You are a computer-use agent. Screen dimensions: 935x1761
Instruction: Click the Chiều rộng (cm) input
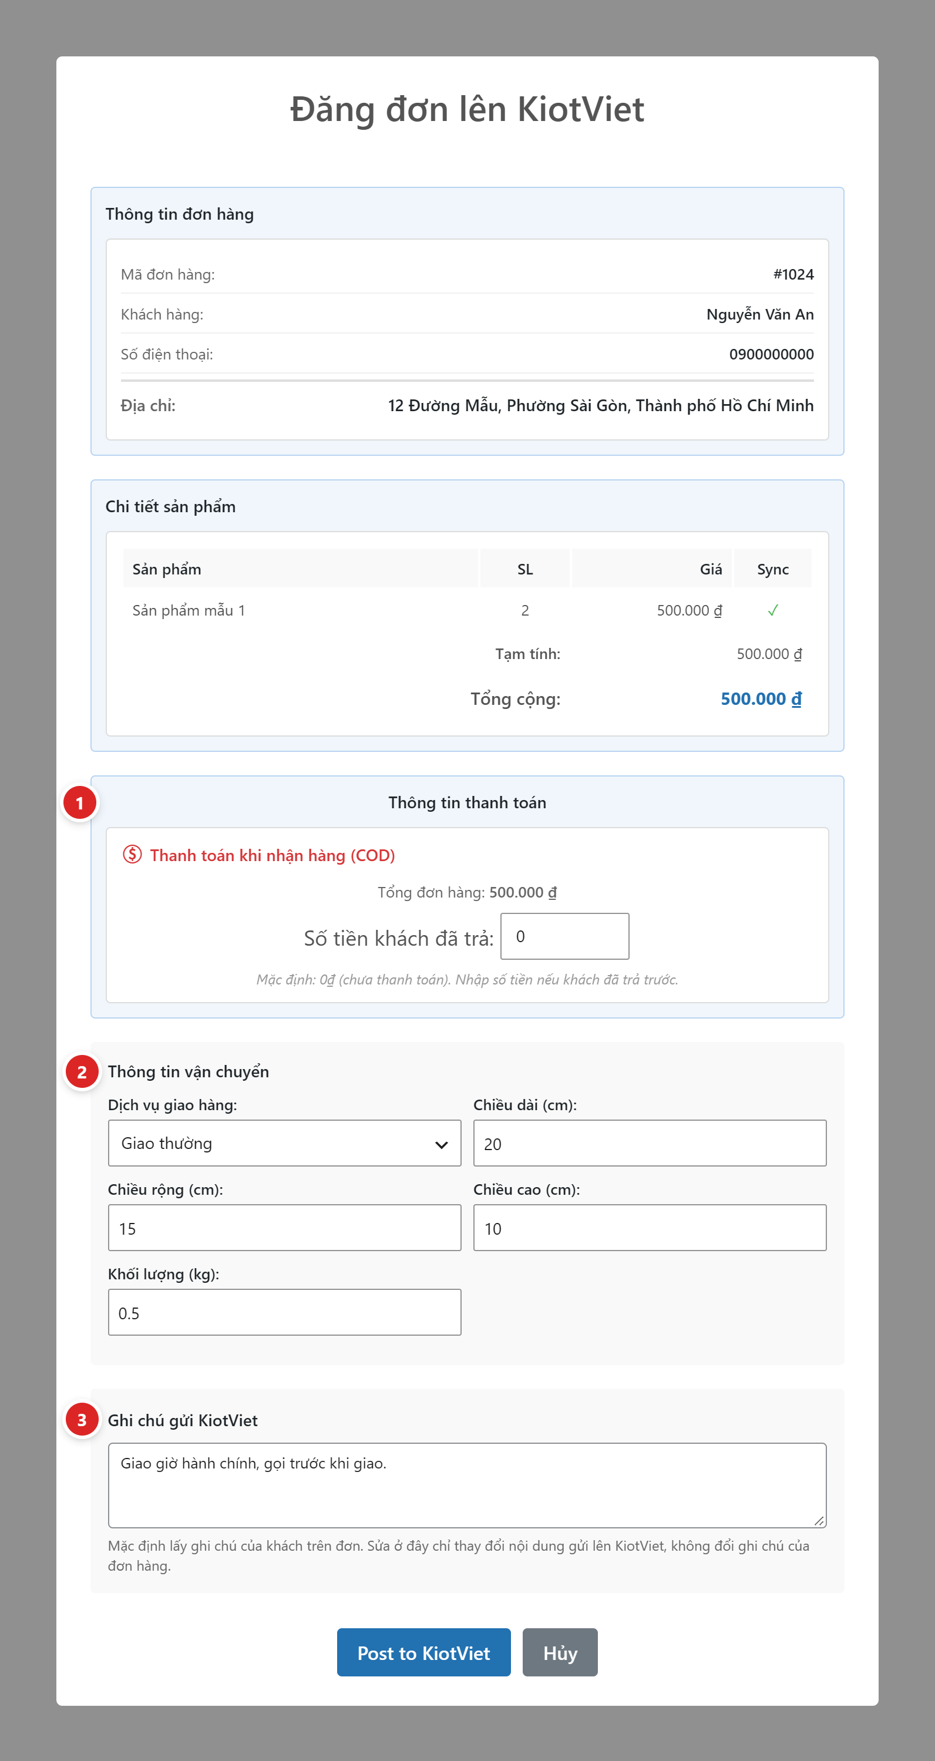pyautogui.click(x=284, y=1228)
